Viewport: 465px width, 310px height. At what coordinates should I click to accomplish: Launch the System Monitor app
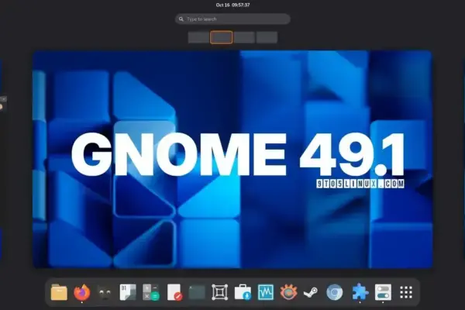(266, 292)
